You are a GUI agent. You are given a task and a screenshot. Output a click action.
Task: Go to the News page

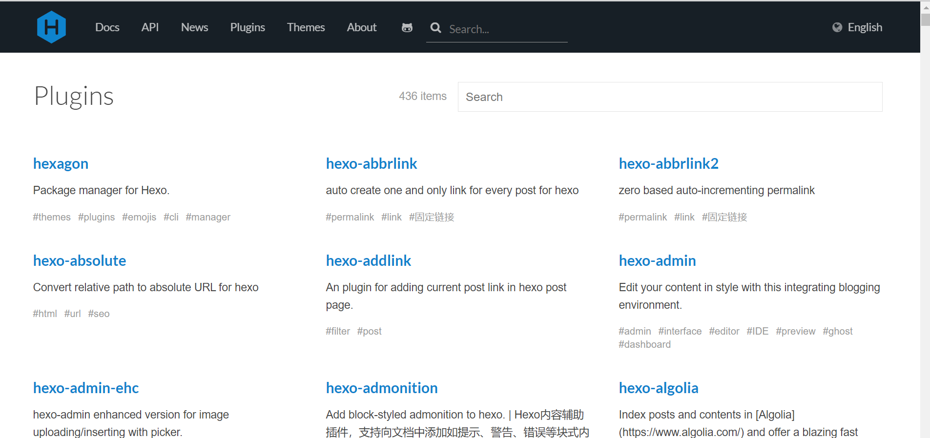coord(194,27)
